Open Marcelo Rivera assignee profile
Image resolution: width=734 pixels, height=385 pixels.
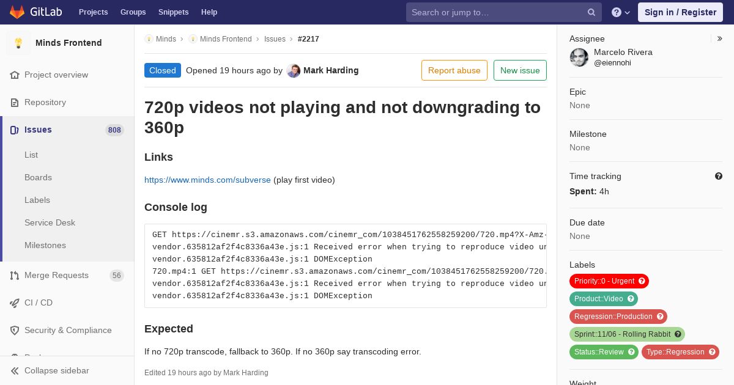pyautogui.click(x=623, y=52)
